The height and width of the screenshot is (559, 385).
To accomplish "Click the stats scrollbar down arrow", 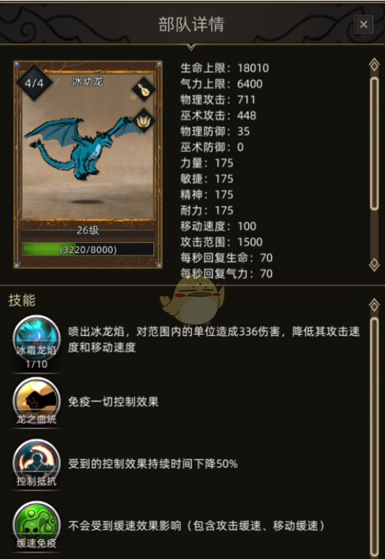I will tap(374, 265).
